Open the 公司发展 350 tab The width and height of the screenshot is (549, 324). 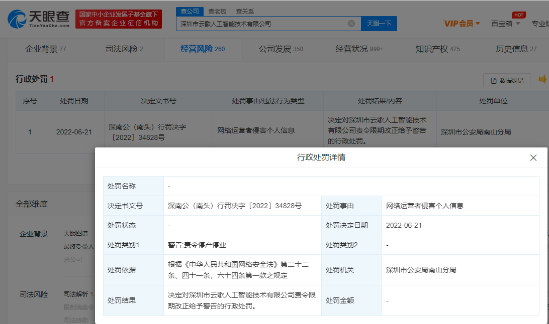(x=281, y=49)
